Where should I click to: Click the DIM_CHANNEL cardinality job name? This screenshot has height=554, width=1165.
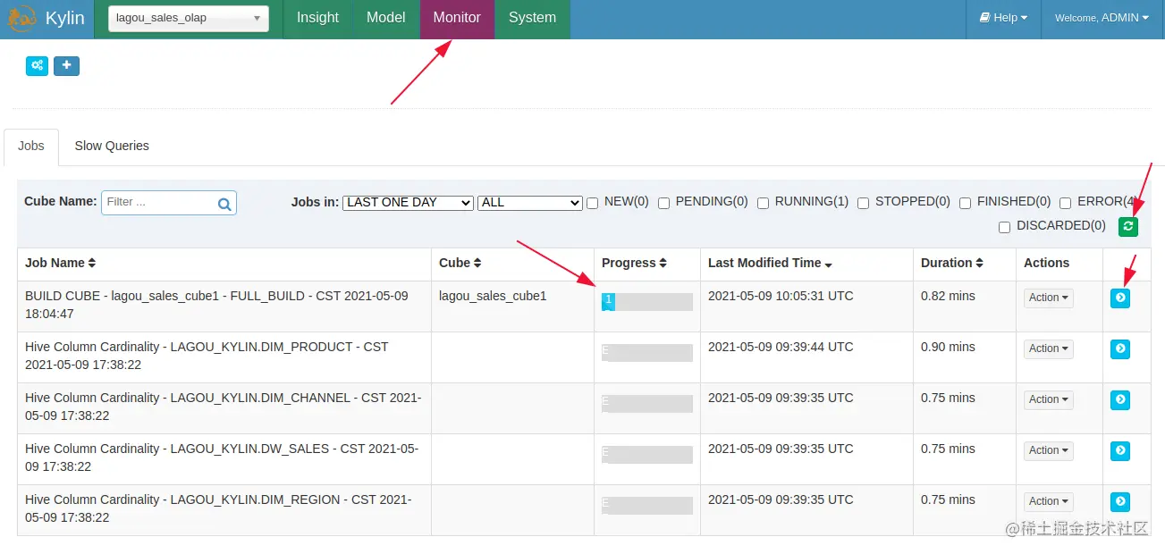(x=224, y=407)
